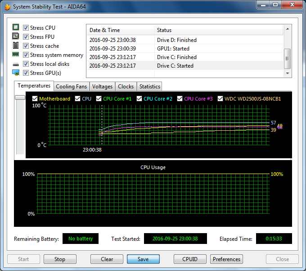
Task: Click the AIDA64 flame icon in title bar
Action: (6, 7)
